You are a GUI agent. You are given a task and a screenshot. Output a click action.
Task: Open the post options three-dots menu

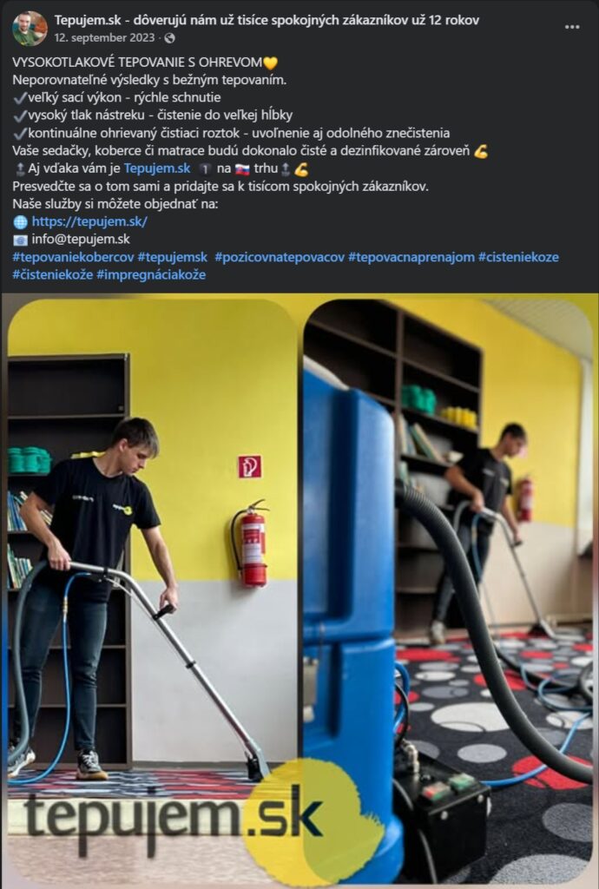pyautogui.click(x=572, y=27)
